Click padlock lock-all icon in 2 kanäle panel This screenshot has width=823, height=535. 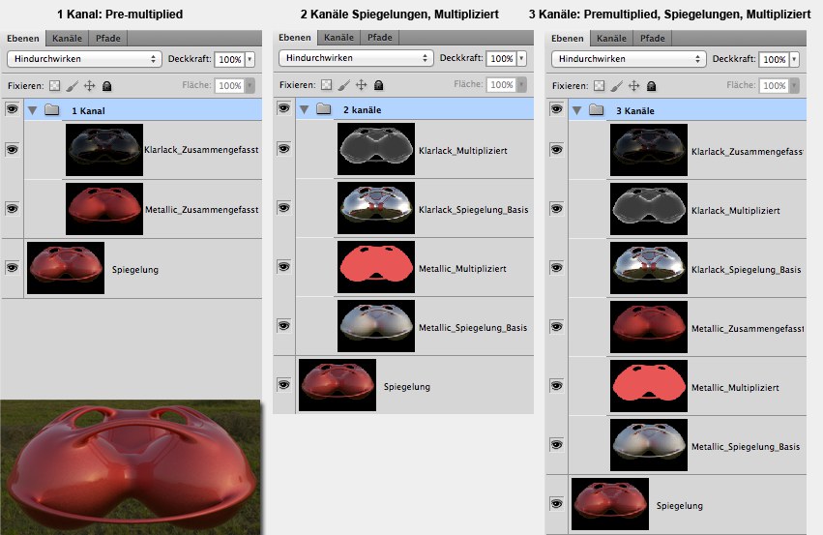tap(378, 85)
